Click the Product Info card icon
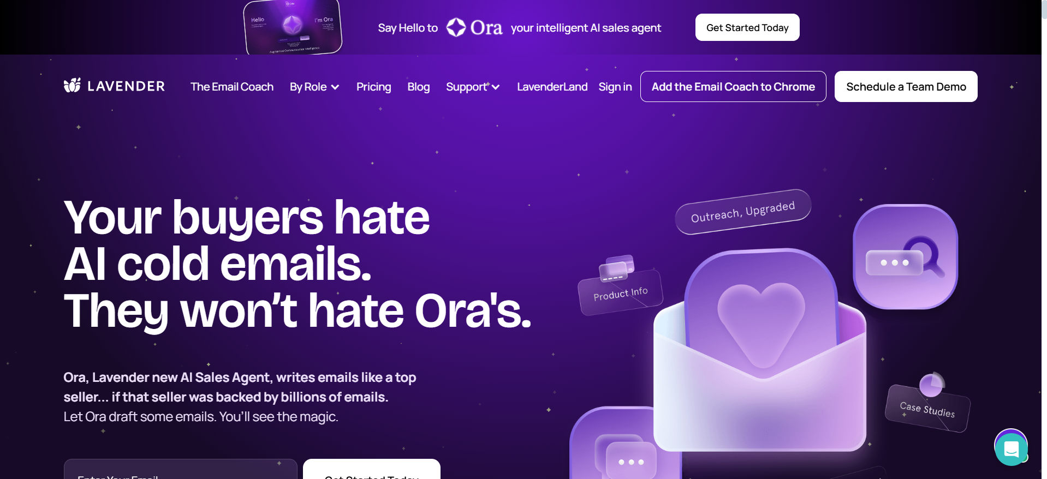Image resolution: width=1047 pixels, height=479 pixels. tap(617, 268)
